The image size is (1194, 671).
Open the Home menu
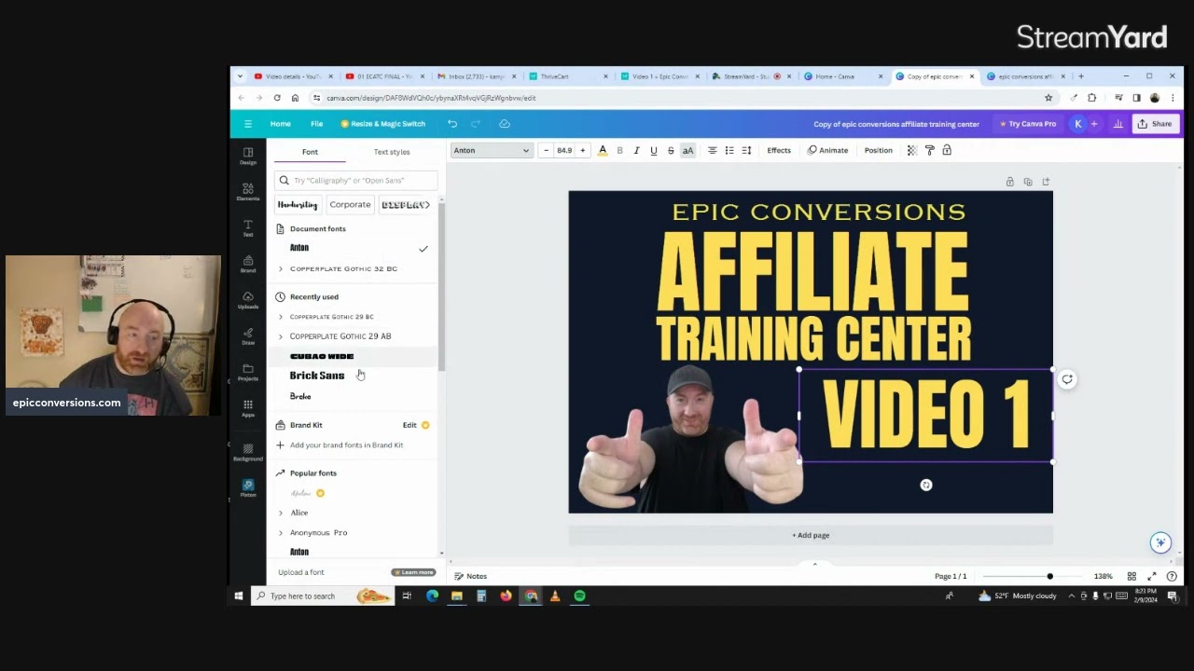click(x=280, y=124)
